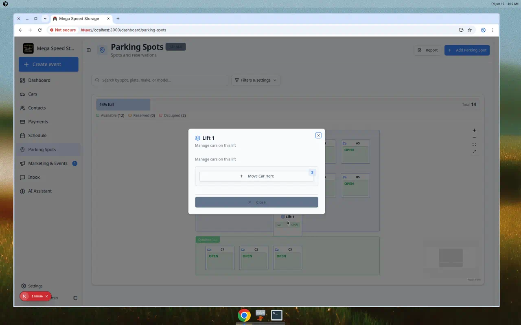Open new browser tab
521x325 pixels.
click(x=118, y=19)
